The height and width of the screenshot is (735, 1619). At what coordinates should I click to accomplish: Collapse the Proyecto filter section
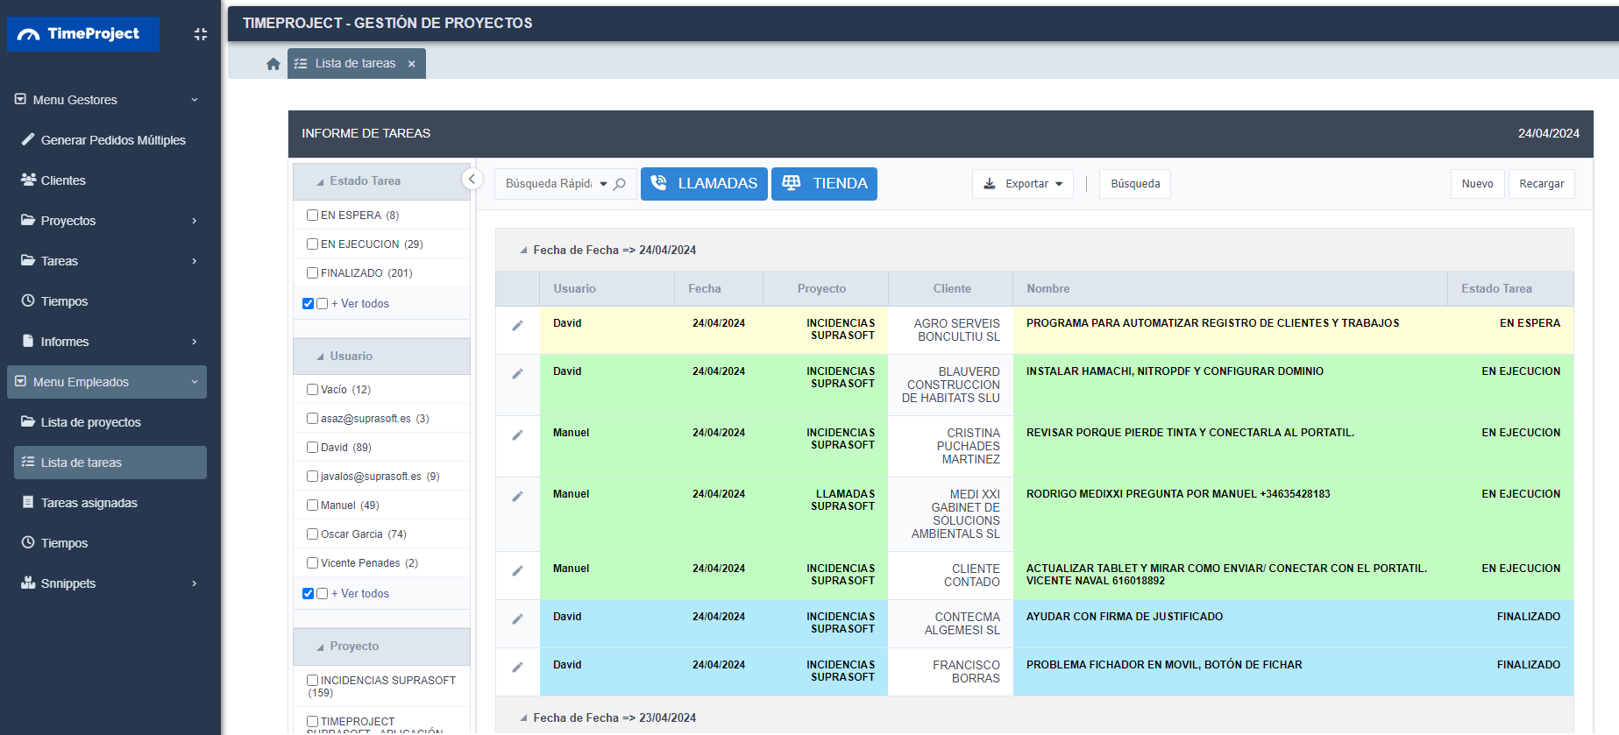pos(320,647)
